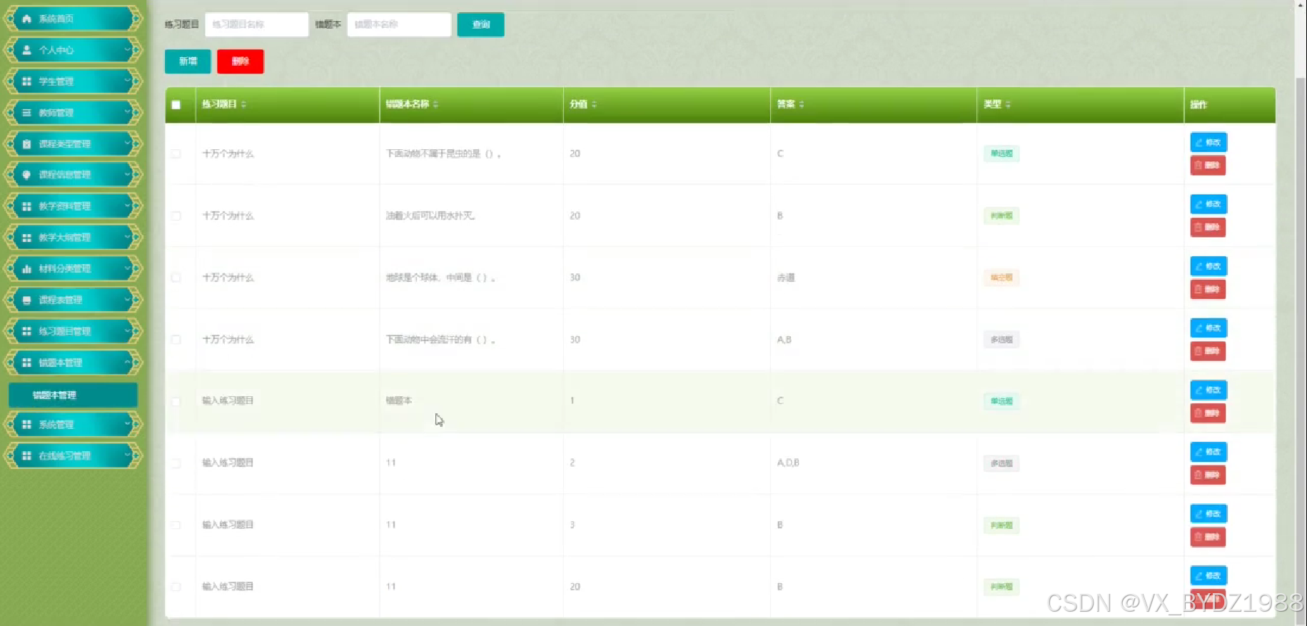Click the list icon beside 教师管理
The image size is (1307, 626).
click(x=26, y=113)
